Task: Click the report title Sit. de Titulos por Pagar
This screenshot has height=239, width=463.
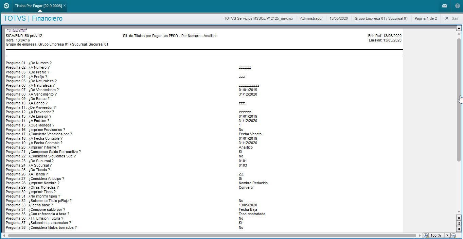Action: 170,36
